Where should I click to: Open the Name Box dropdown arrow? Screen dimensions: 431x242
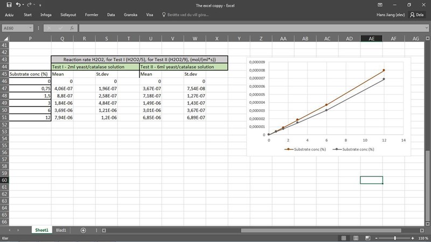[32, 27]
